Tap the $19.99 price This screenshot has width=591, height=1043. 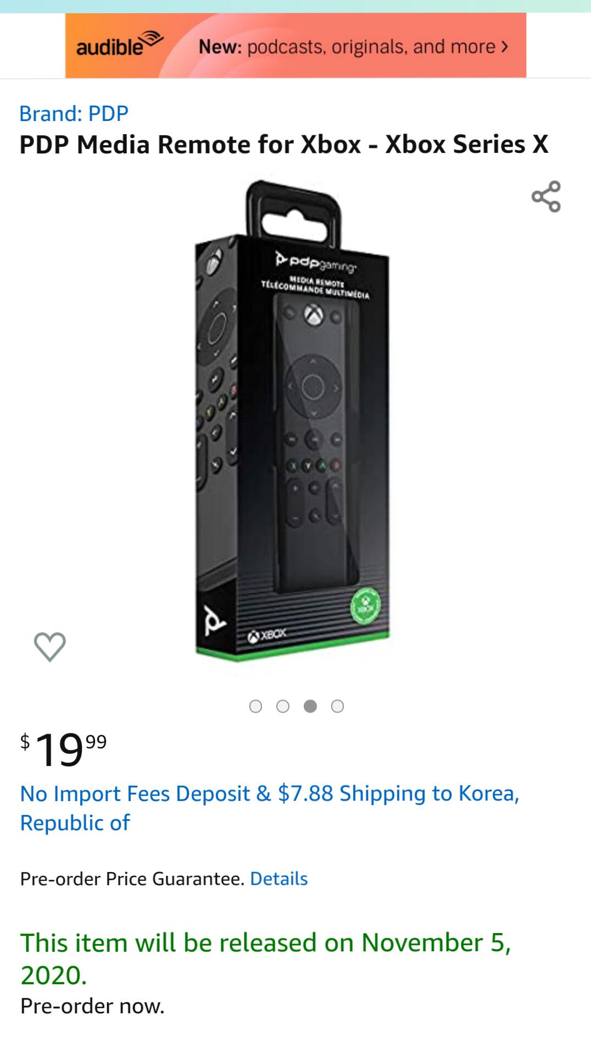tap(64, 749)
